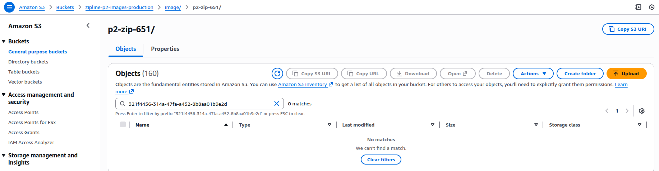Click the Delete button
This screenshot has width=659, height=171.
pos(494,73)
